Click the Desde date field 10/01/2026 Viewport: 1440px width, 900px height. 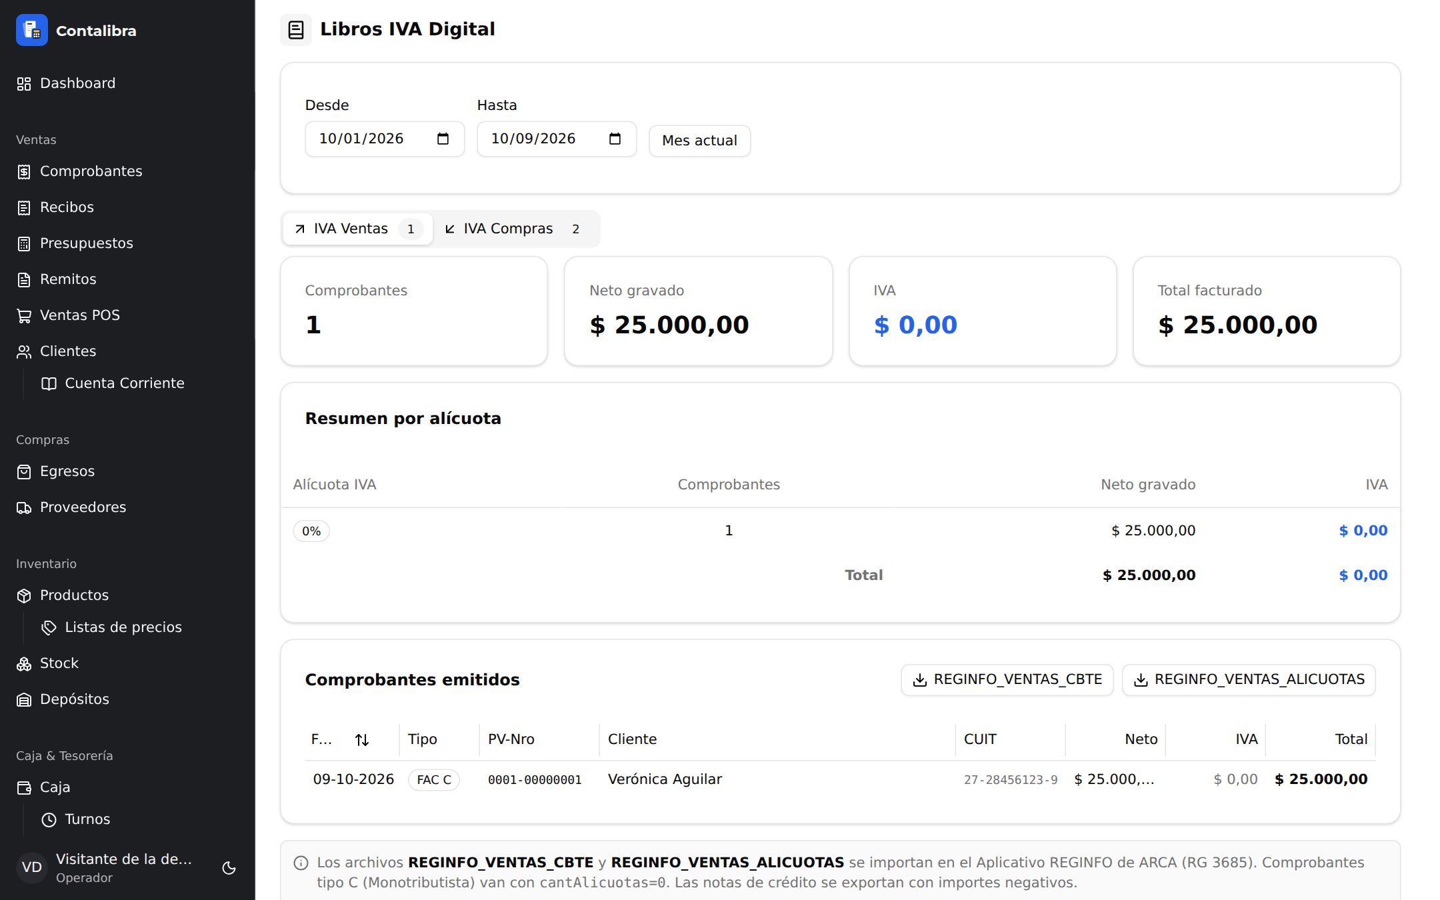tap(385, 139)
